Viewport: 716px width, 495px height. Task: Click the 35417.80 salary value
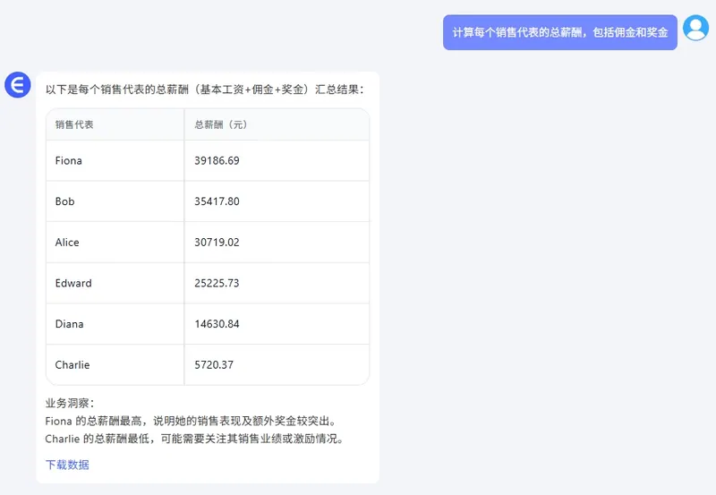click(x=217, y=201)
